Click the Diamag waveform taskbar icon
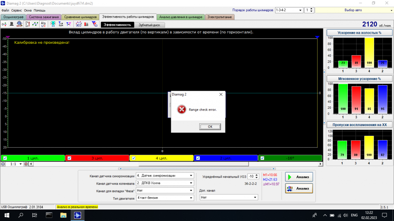The width and height of the screenshot is (394, 221). click(x=77, y=215)
